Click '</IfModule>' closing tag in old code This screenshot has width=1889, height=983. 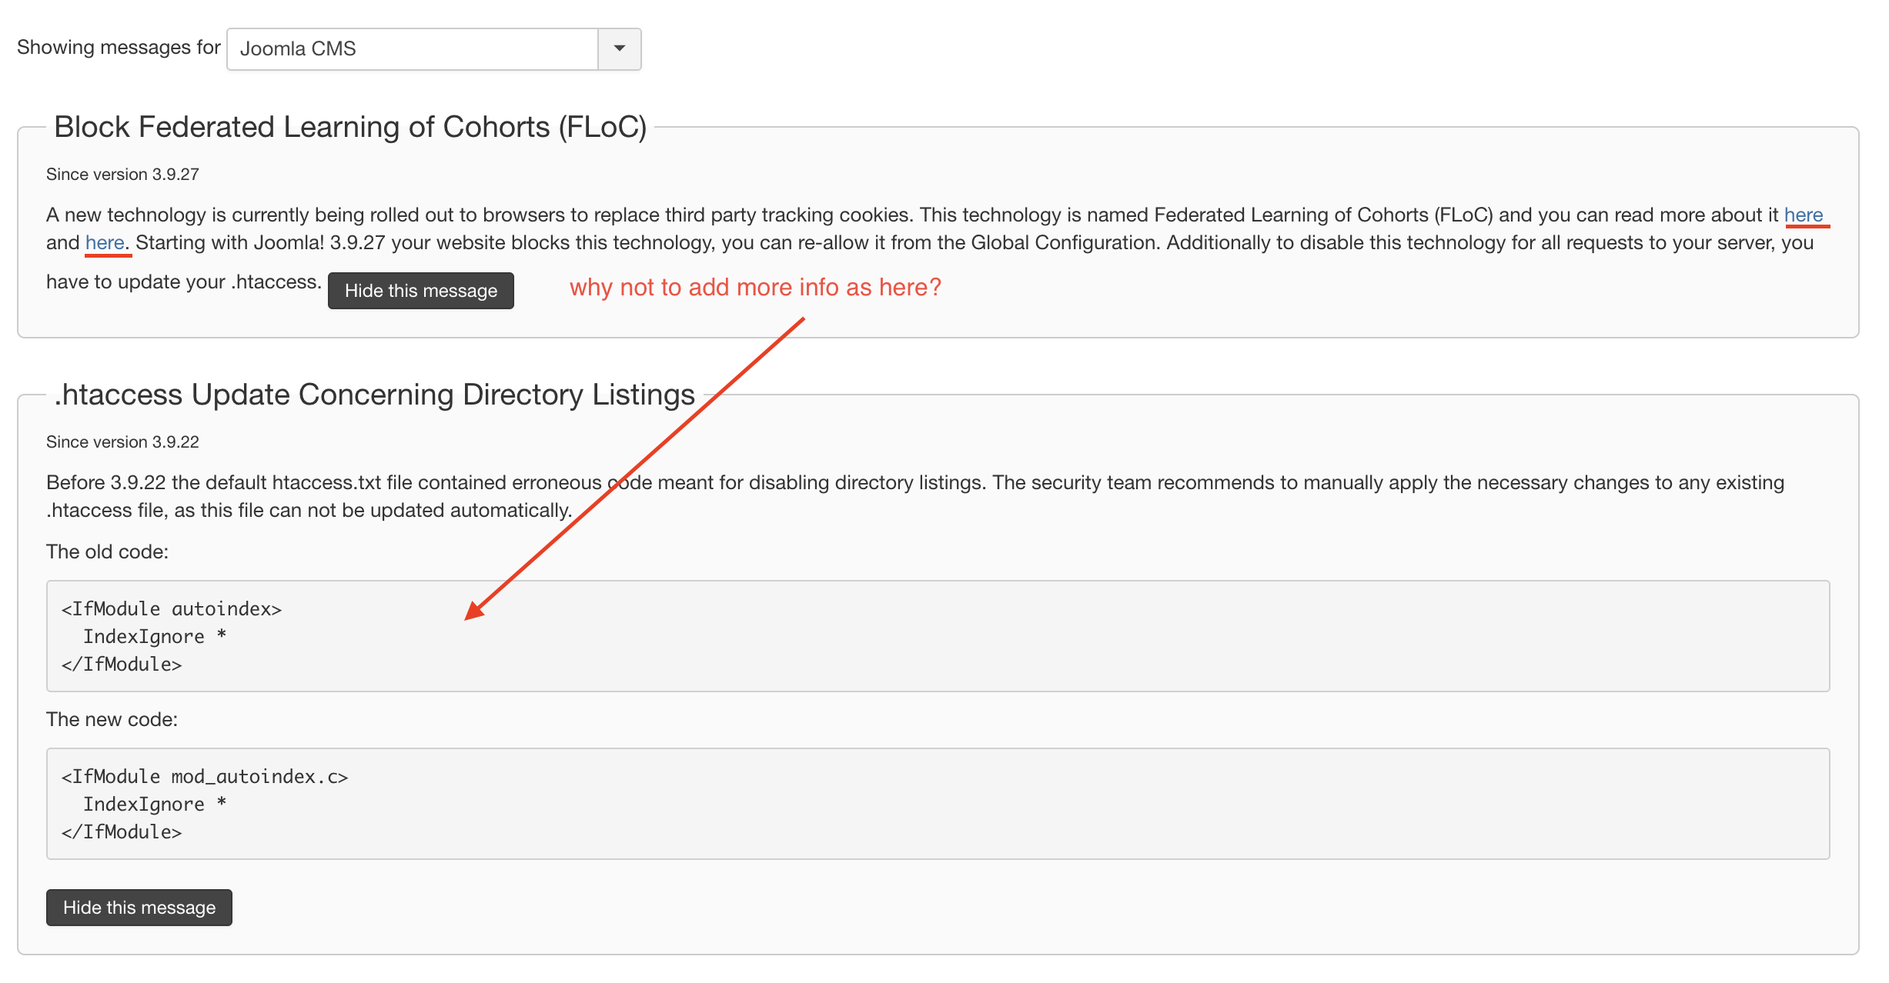[x=122, y=665]
